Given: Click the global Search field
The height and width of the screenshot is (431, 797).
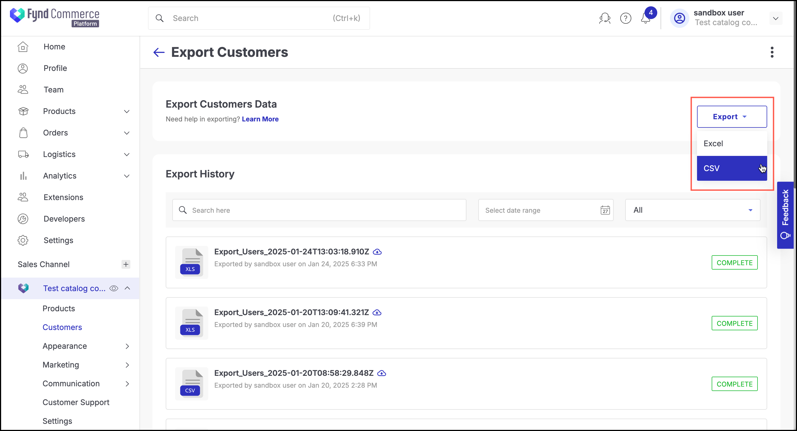Looking at the screenshot, I should pyautogui.click(x=259, y=18).
